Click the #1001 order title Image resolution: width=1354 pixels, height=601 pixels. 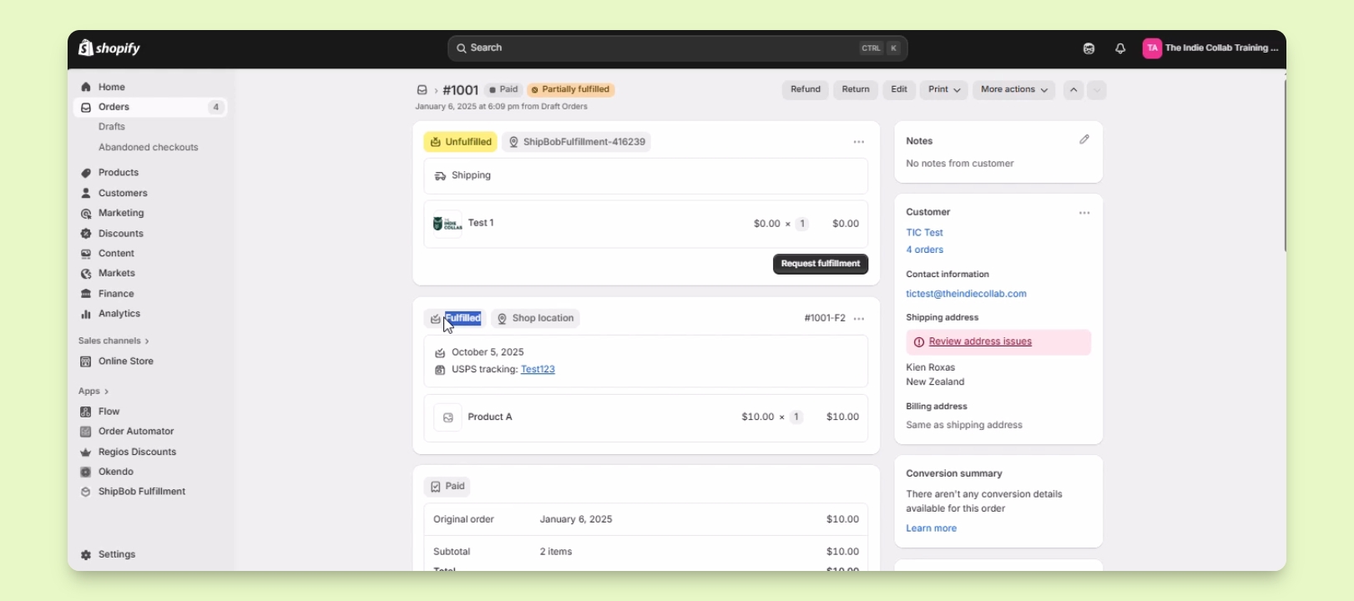pyautogui.click(x=461, y=90)
